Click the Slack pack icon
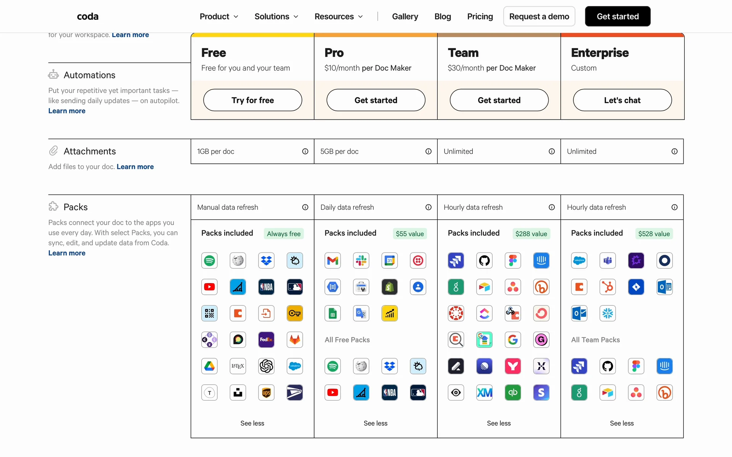 click(x=361, y=260)
